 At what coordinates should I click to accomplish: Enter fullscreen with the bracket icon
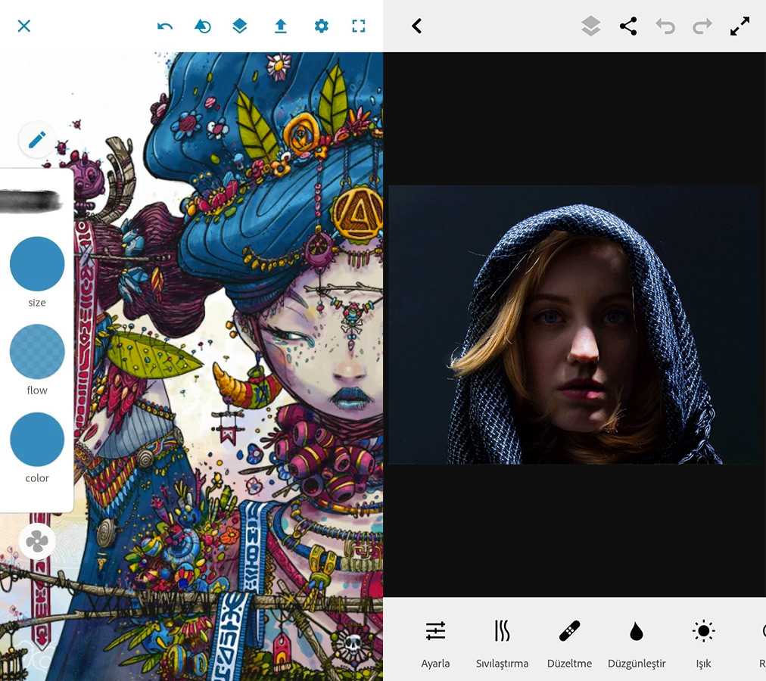(x=359, y=26)
